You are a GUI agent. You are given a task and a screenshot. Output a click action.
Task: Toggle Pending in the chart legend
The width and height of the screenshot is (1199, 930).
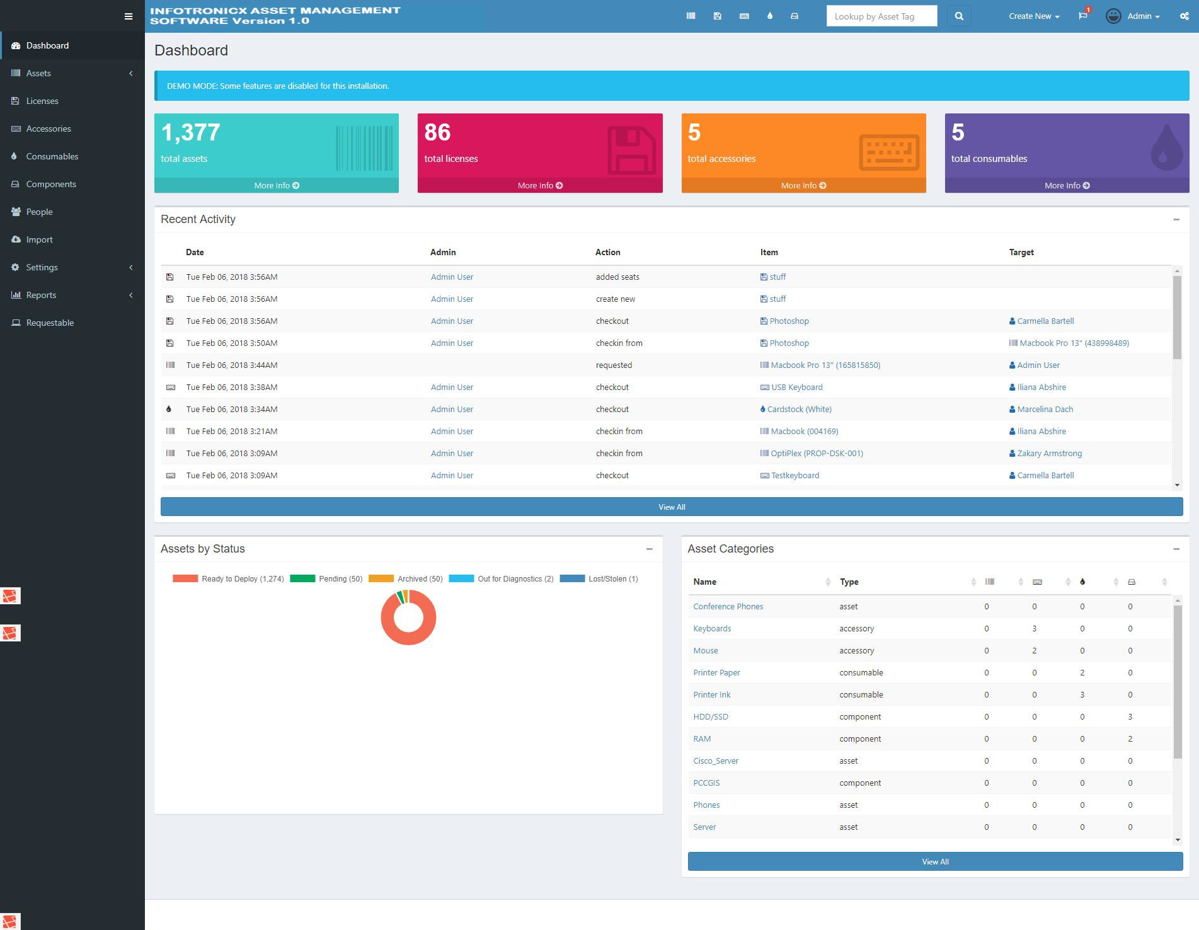340,578
